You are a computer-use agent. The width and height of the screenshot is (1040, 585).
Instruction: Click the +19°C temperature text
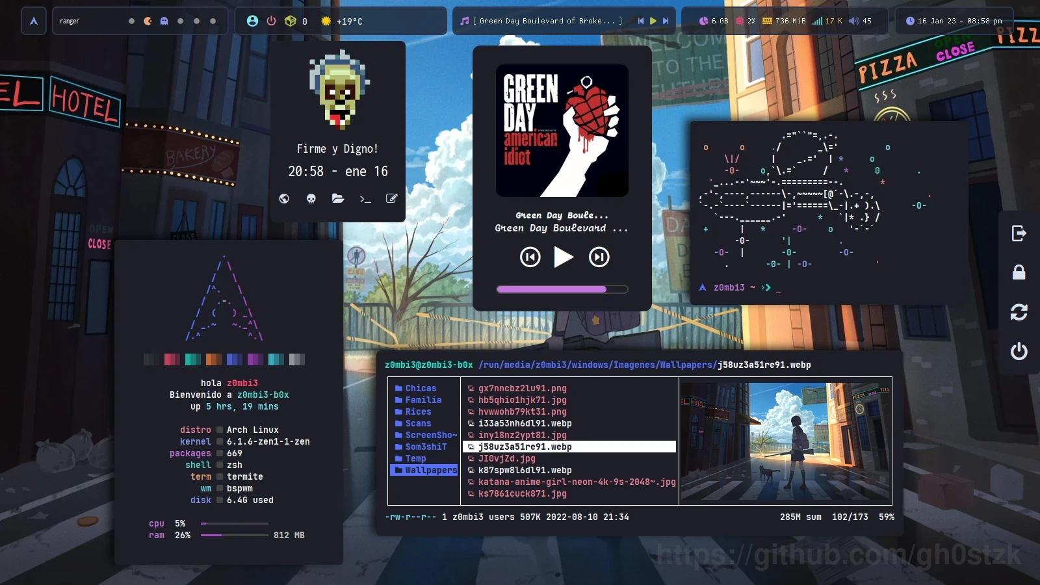pos(350,21)
